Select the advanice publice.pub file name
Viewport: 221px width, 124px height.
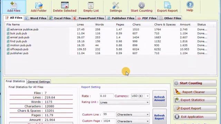point(24,29)
